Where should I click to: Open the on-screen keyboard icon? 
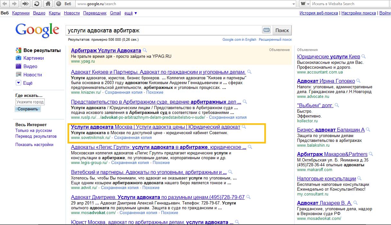tap(266, 30)
